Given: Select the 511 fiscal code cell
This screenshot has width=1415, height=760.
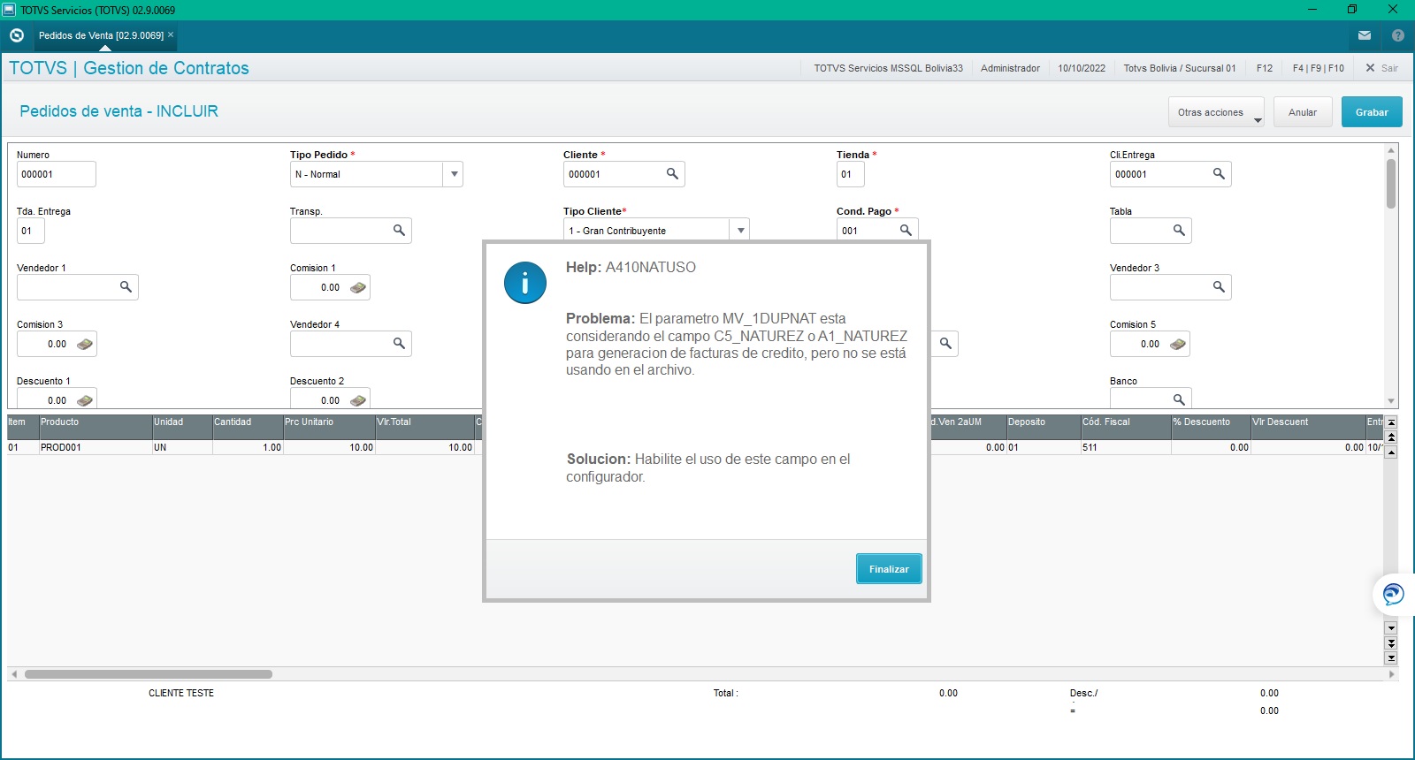Looking at the screenshot, I should click(1126, 447).
